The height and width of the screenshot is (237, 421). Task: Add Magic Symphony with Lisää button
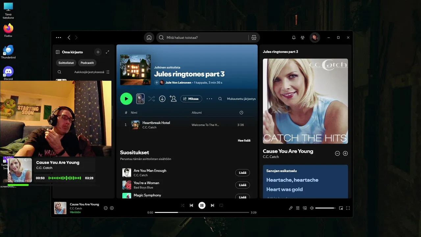click(x=242, y=197)
